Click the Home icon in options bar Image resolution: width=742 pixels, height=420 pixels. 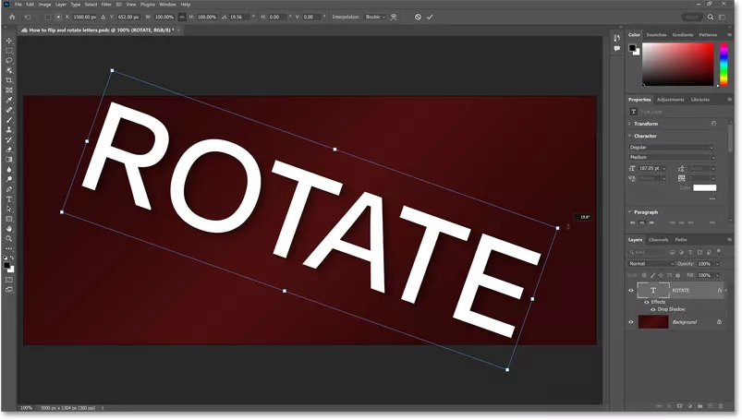12,17
